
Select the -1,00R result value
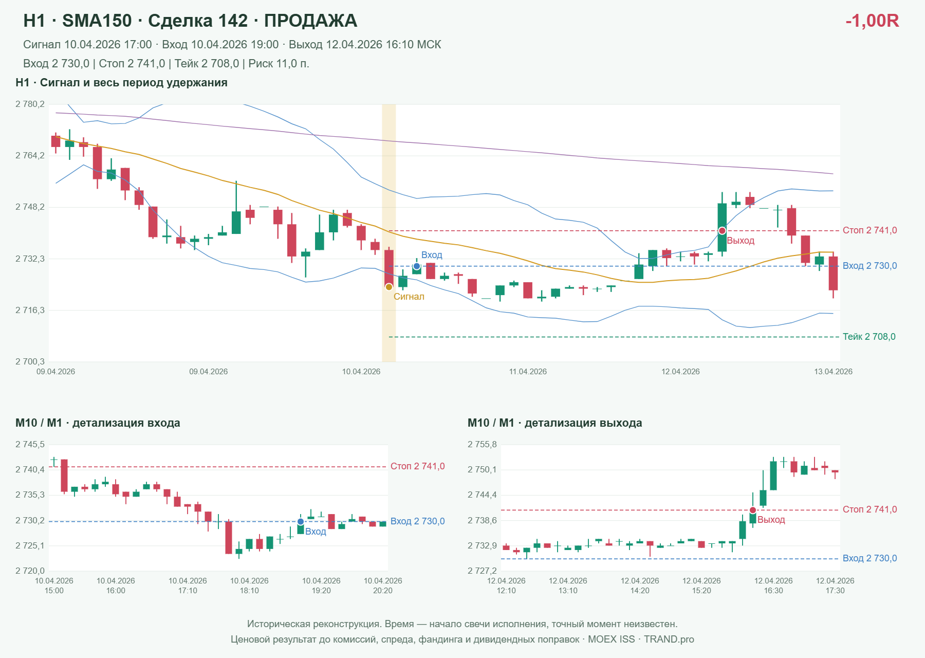[872, 21]
